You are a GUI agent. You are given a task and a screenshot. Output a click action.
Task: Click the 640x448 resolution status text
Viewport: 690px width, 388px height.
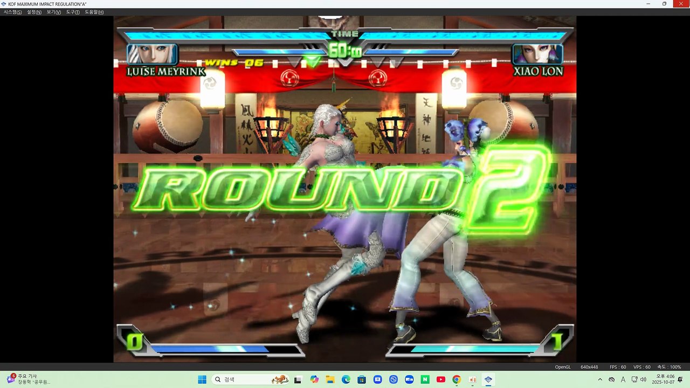pos(589,367)
